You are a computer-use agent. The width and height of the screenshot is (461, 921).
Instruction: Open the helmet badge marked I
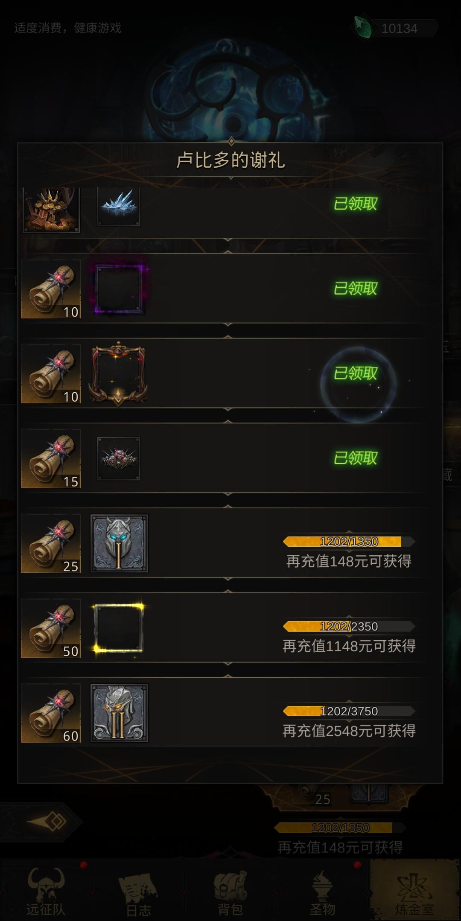coord(119,543)
